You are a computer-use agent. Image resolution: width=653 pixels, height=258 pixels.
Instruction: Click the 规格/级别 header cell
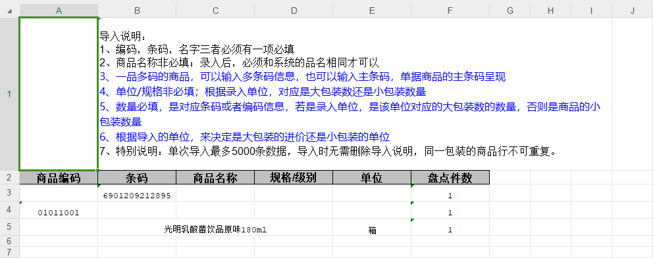(x=294, y=178)
